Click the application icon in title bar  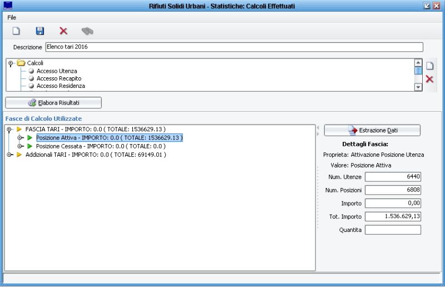[x=8, y=6]
